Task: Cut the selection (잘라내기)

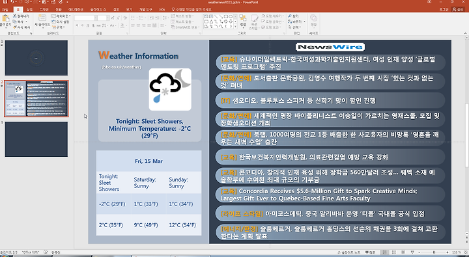Action: pyautogui.click(x=21, y=16)
